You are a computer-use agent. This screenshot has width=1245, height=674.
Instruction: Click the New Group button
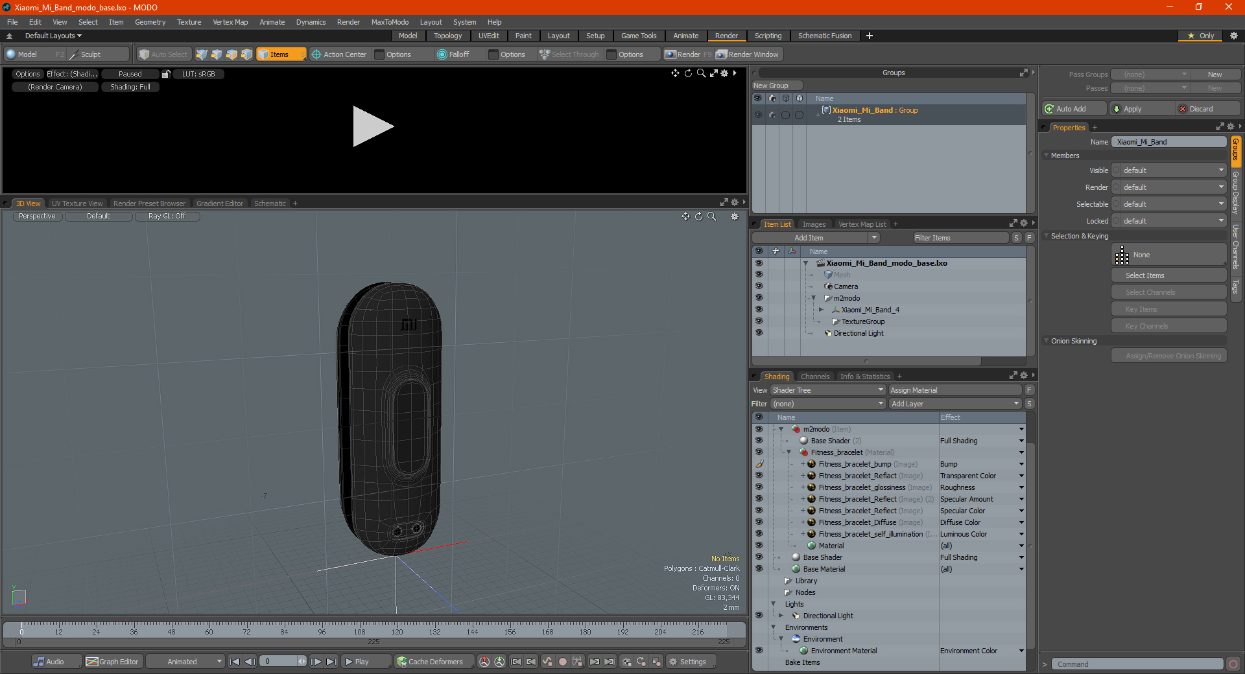point(777,86)
